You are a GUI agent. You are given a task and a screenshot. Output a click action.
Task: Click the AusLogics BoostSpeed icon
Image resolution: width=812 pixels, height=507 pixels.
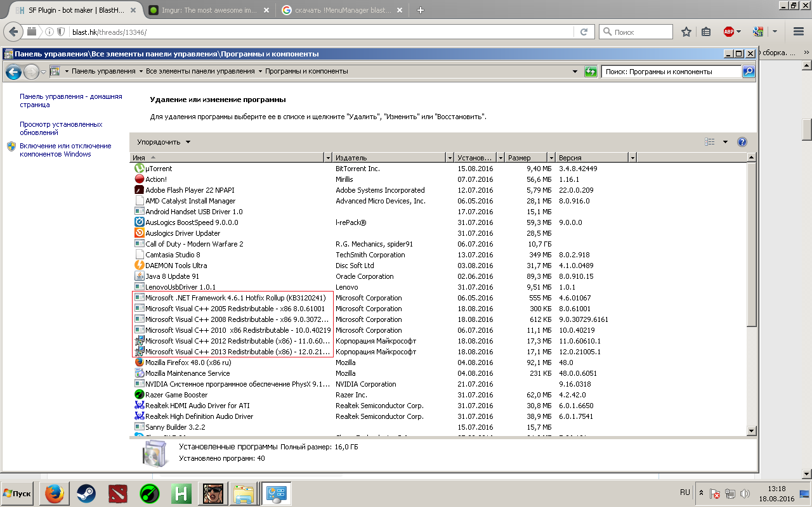(x=140, y=222)
